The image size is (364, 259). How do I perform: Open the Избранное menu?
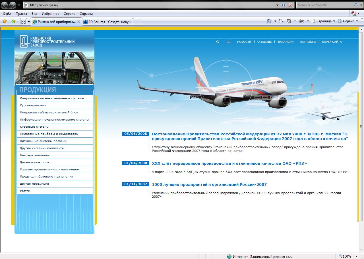(50, 14)
